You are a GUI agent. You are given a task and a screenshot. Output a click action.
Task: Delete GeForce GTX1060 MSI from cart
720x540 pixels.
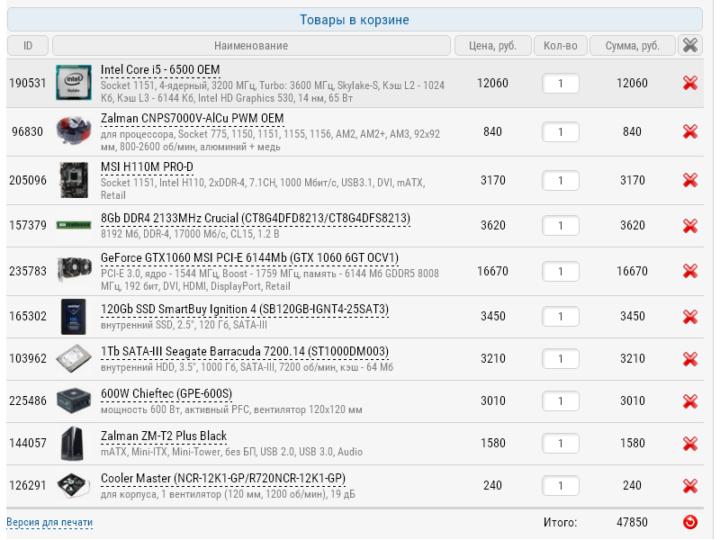[689, 271]
